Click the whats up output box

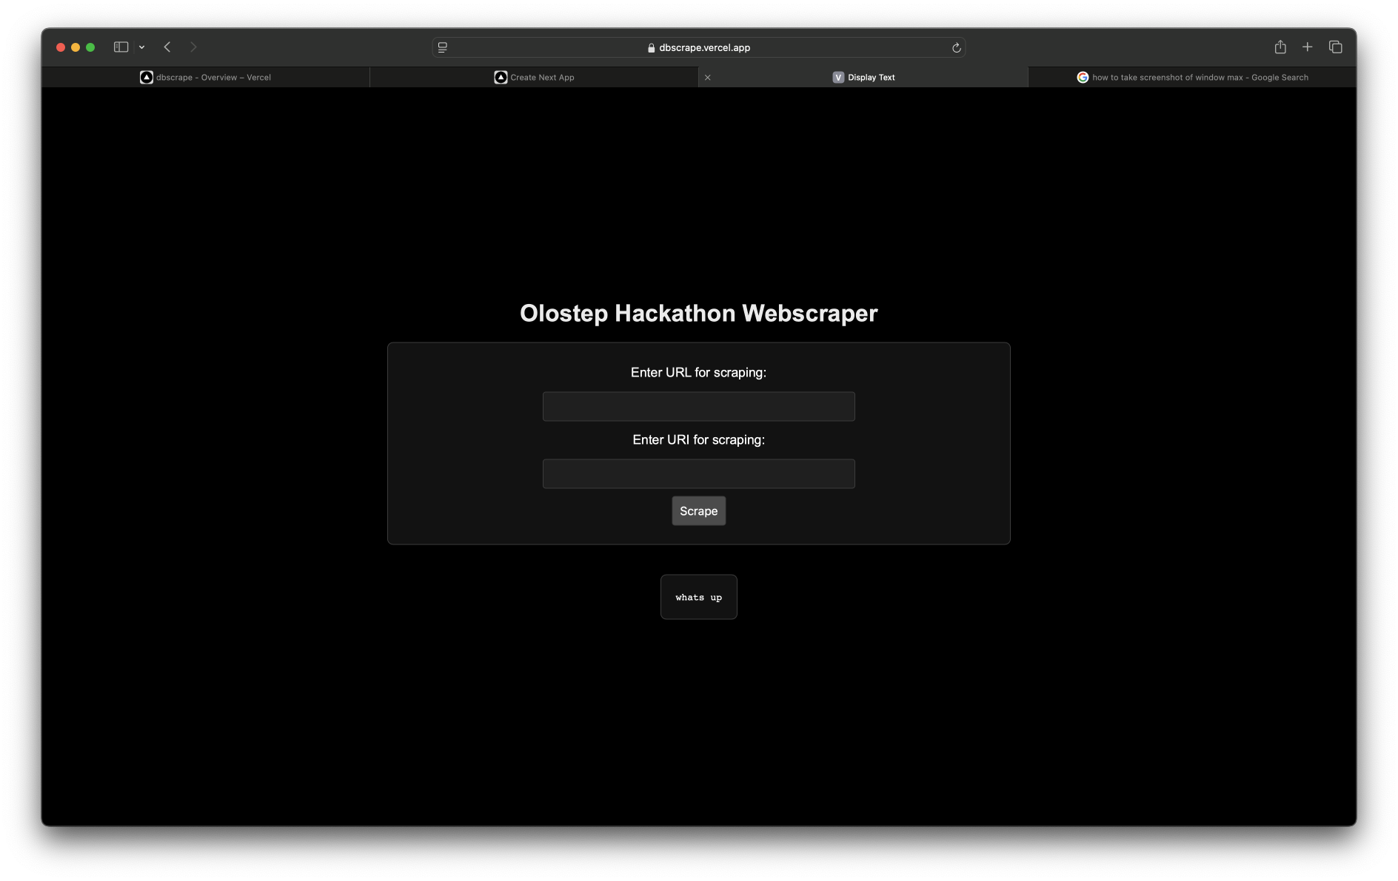click(698, 597)
